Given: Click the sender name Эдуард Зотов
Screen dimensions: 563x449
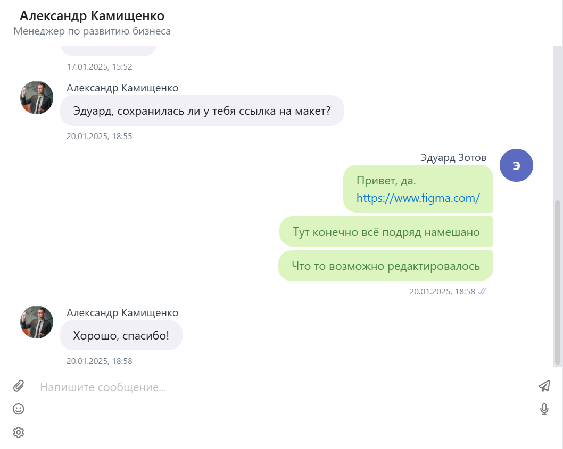Looking at the screenshot, I should click(453, 157).
